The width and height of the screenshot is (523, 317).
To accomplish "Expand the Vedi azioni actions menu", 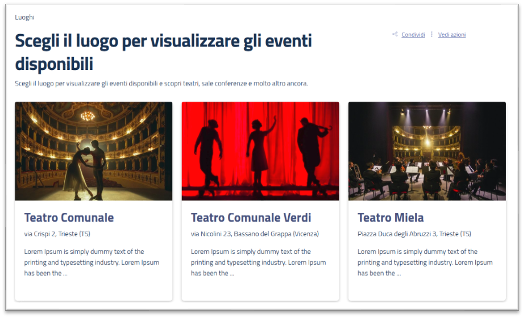I will (x=452, y=35).
